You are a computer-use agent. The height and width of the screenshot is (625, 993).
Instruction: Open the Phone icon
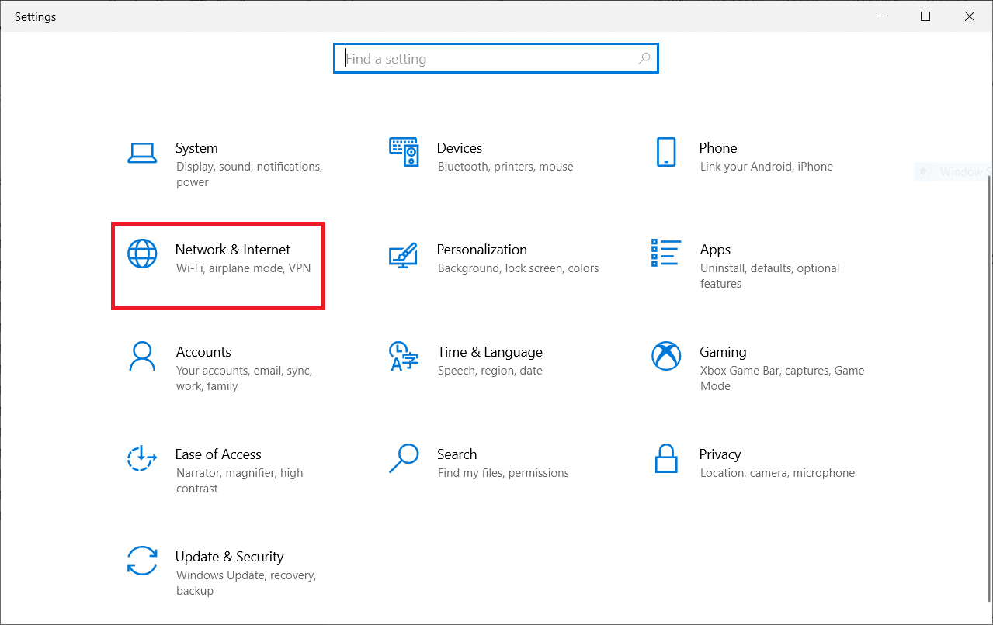(666, 152)
